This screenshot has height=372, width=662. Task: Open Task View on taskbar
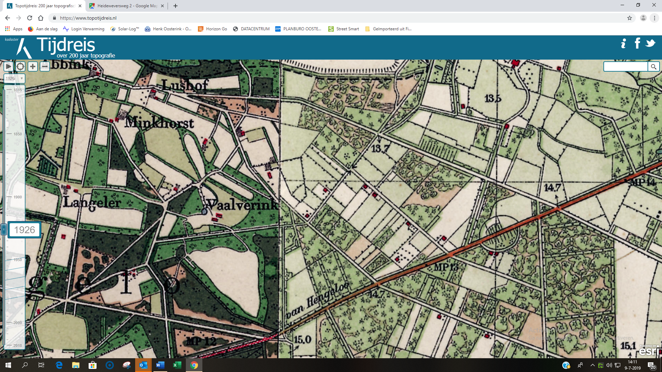click(41, 365)
